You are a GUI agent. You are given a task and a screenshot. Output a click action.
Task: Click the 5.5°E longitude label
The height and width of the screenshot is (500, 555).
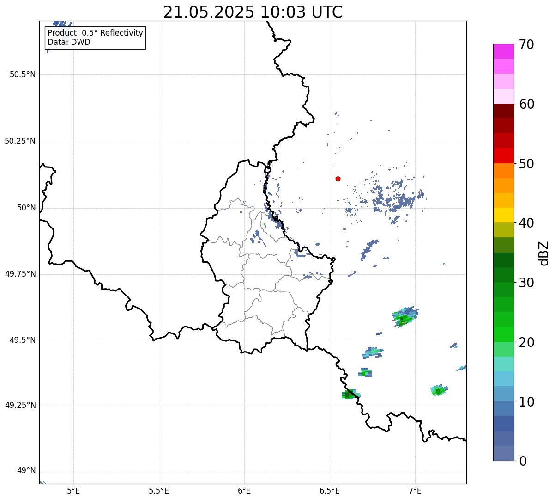159,490
